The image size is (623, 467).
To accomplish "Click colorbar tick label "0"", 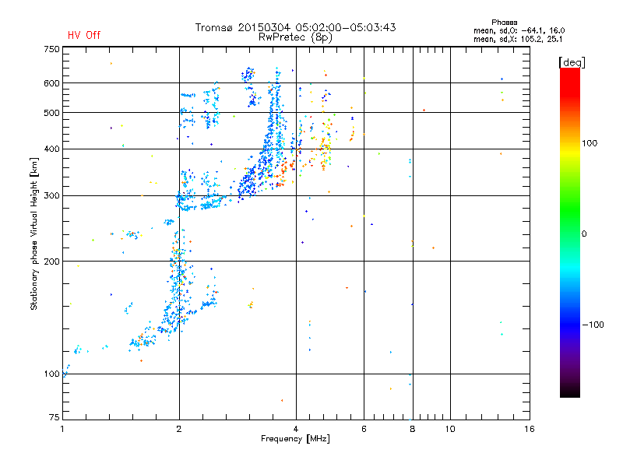I will [x=584, y=233].
